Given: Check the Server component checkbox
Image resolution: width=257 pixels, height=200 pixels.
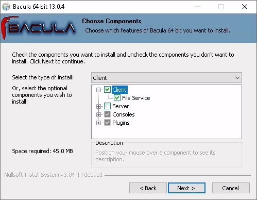Looking at the screenshot, I should [x=107, y=106].
